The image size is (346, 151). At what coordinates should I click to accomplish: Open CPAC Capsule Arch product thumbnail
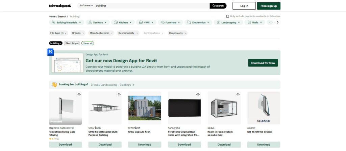click(x=145, y=108)
